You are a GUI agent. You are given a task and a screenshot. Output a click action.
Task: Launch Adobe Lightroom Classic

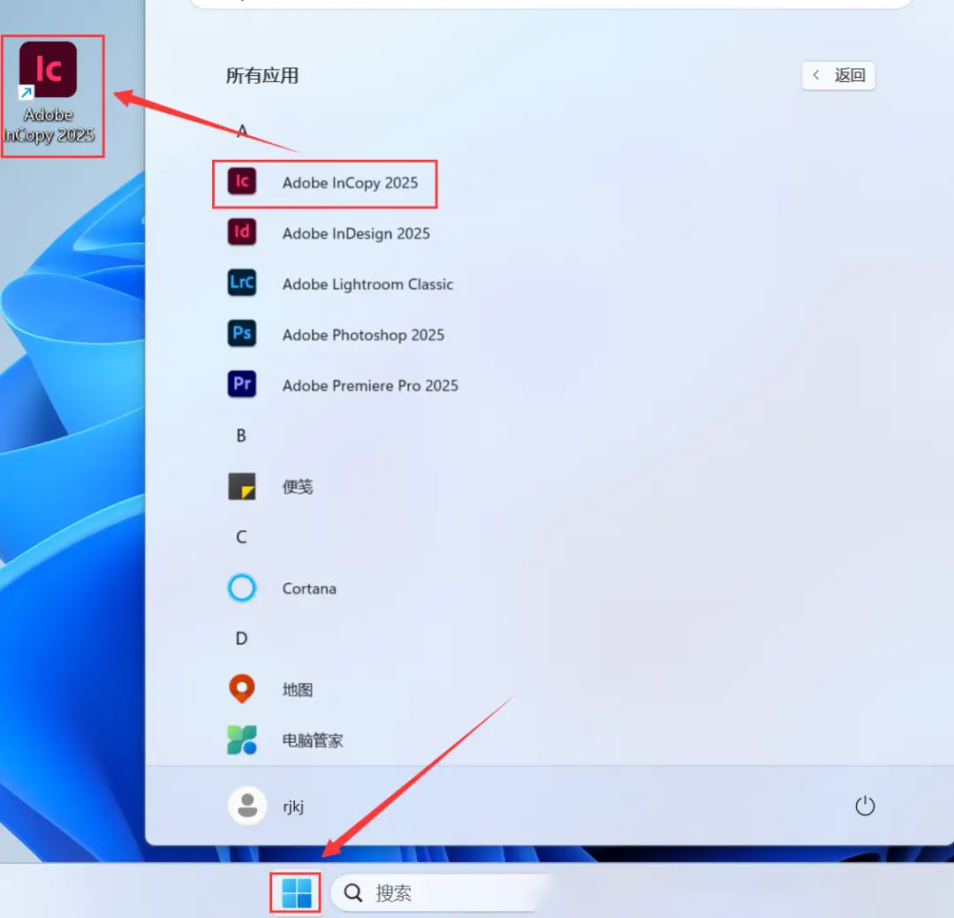click(x=367, y=285)
